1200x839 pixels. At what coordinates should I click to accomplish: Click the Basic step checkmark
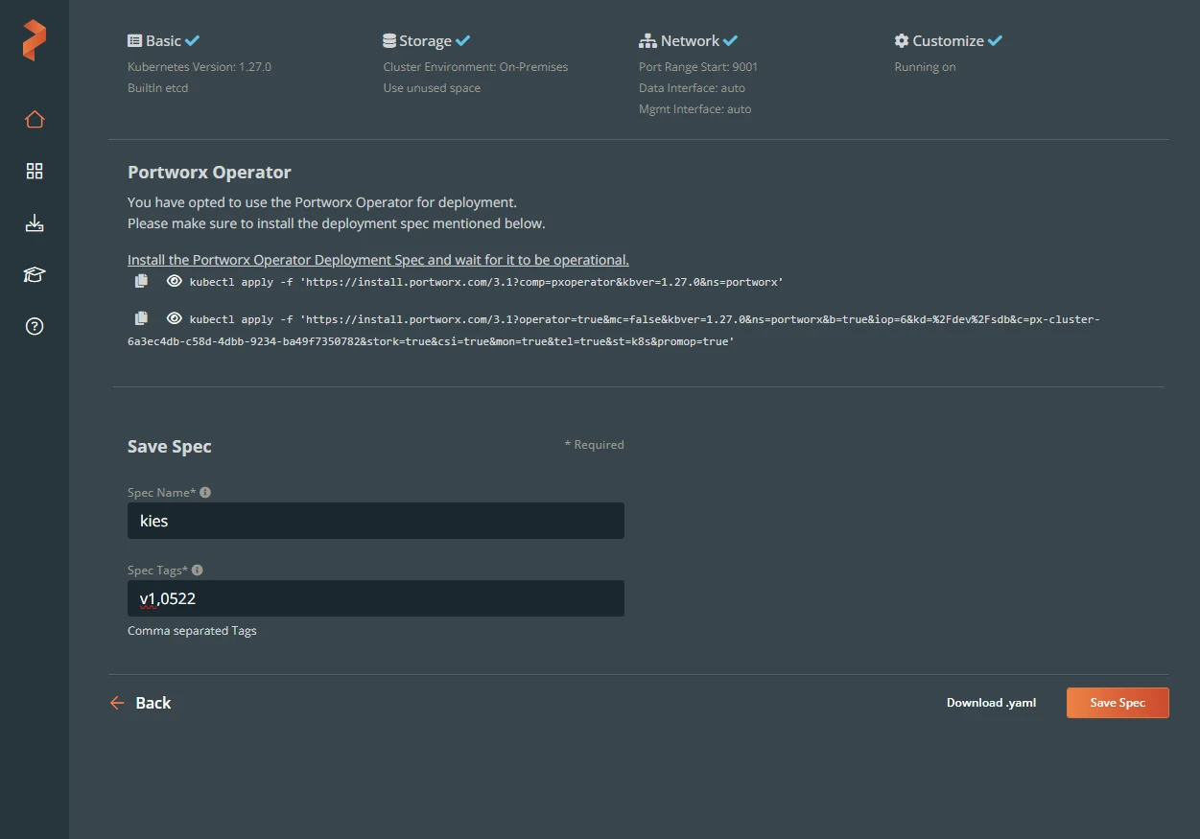[x=193, y=41]
